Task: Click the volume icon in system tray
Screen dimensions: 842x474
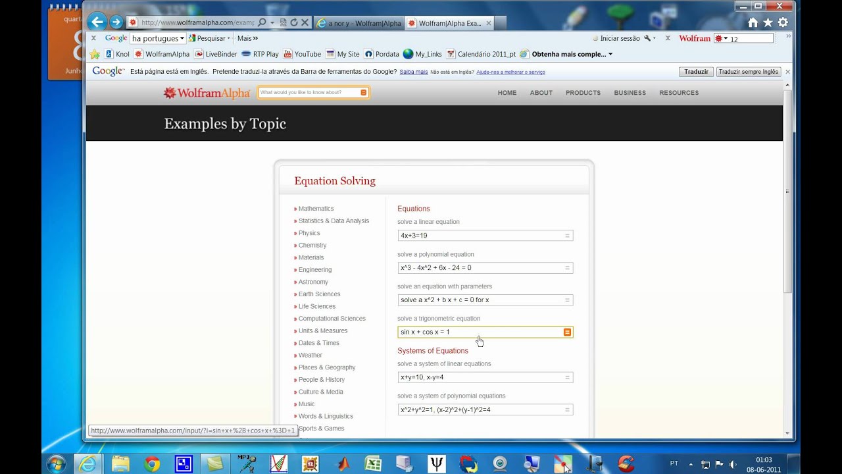Action: tap(733, 464)
